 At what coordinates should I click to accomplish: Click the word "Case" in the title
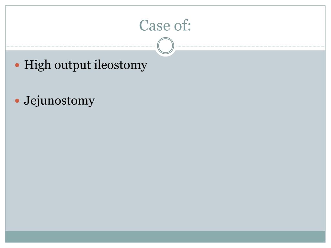[155, 26]
